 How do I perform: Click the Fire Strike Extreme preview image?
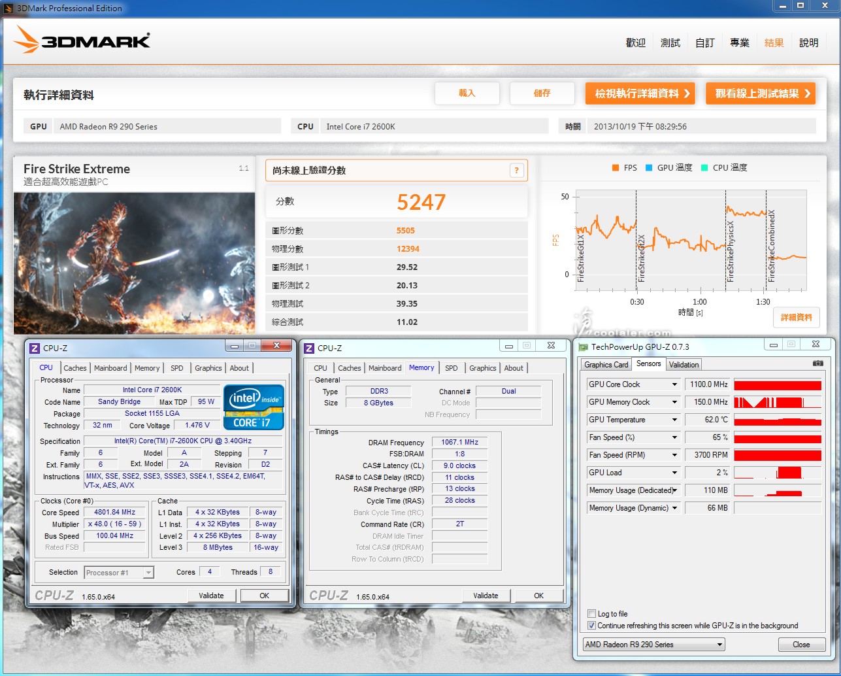coord(134,263)
